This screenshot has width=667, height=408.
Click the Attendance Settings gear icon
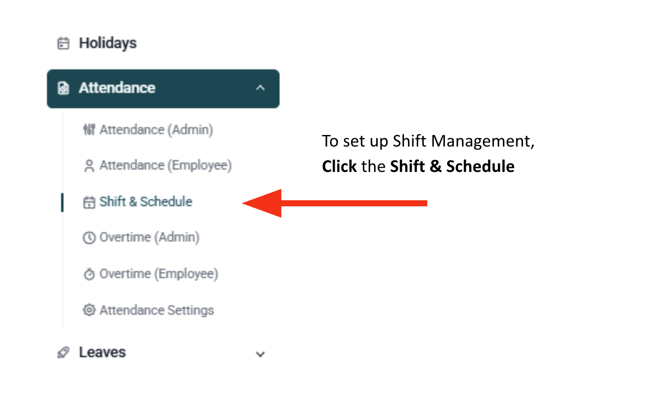[x=89, y=310]
